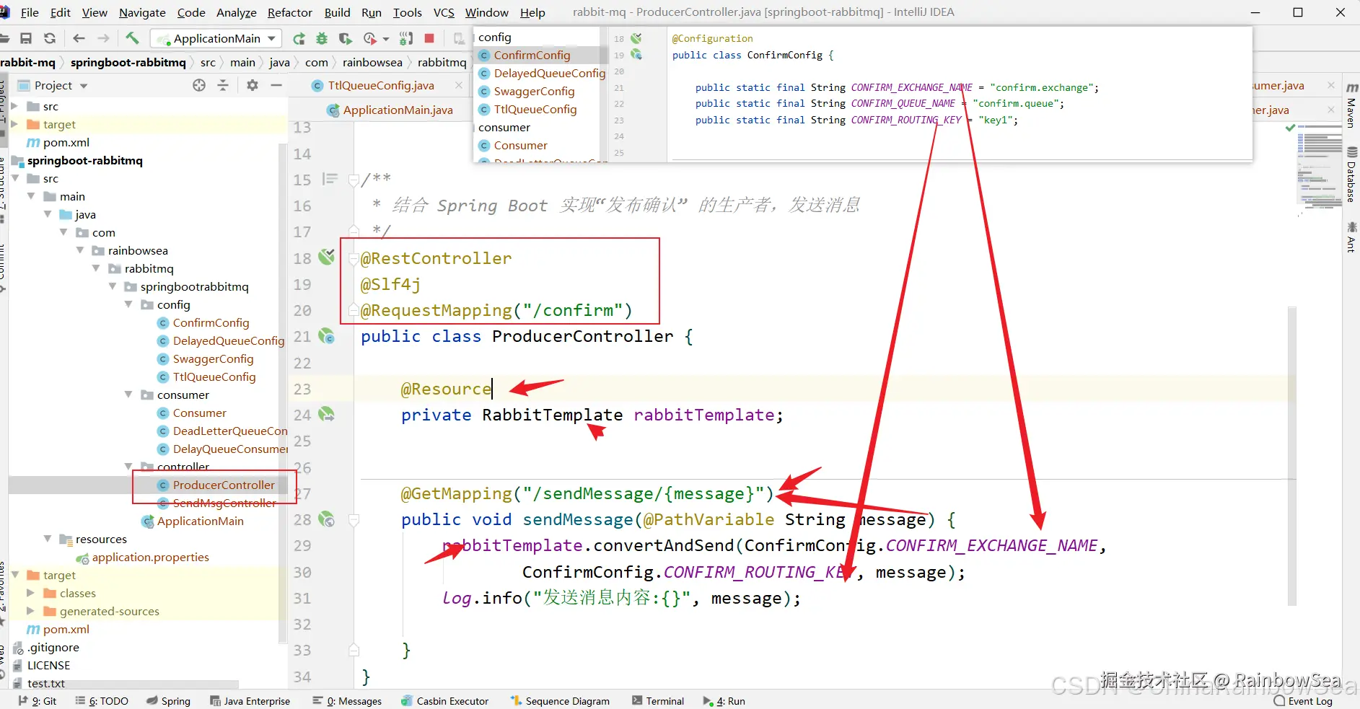
Task: Collapse all nodes in the Project panel
Action: coord(223,85)
